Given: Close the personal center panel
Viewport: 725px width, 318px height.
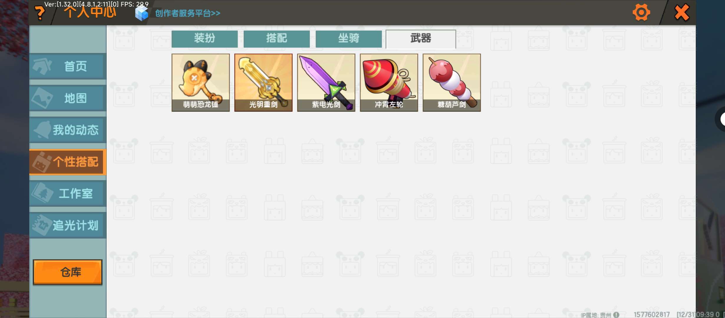Looking at the screenshot, I should point(682,13).
